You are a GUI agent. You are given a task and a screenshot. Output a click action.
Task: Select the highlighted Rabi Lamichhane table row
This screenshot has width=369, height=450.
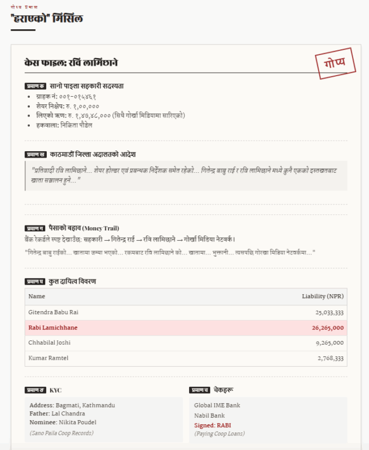tap(186, 328)
